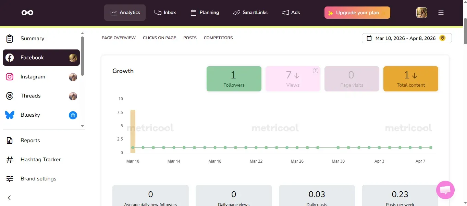Click the Views help question mark icon
467x206 pixels.
point(316,71)
